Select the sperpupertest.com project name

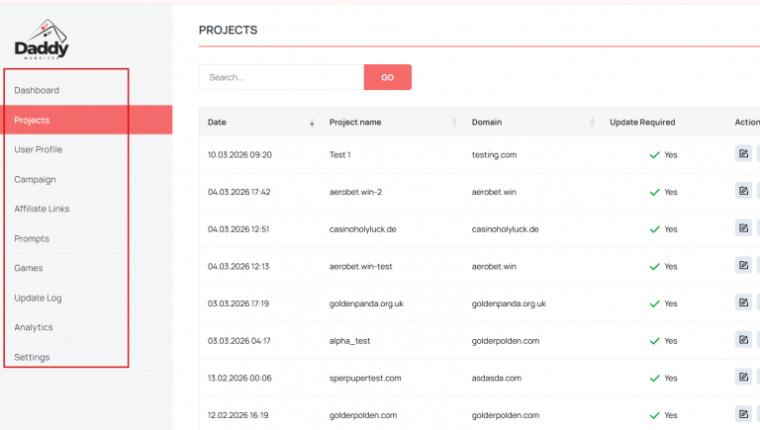pos(365,379)
